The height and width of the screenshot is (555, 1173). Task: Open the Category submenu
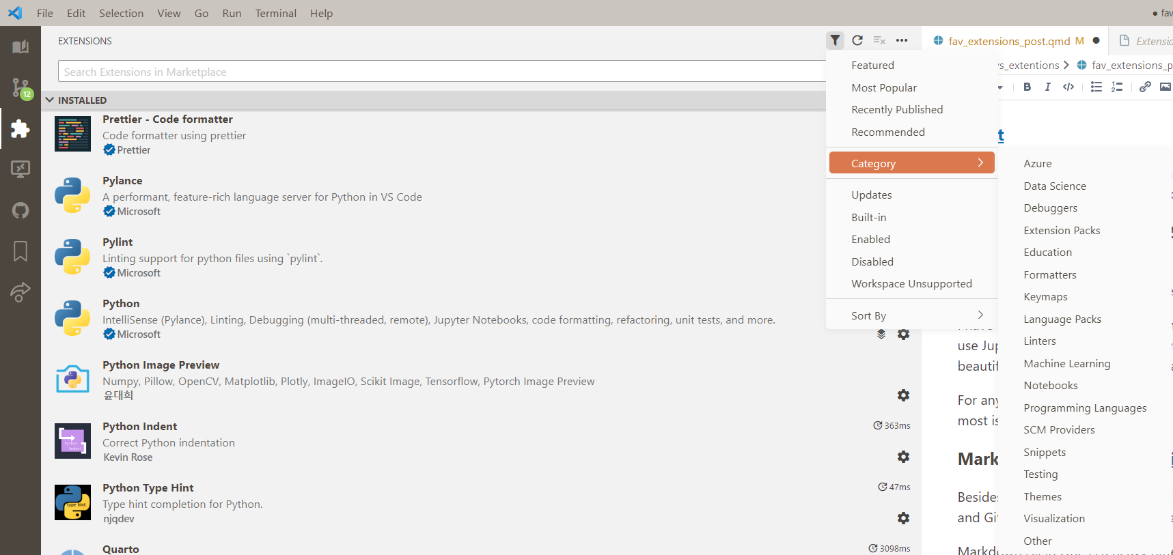tap(911, 163)
